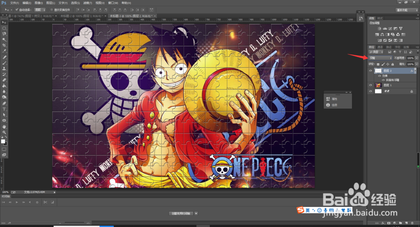Select the Horizontal Type tool

(x=4, y=109)
